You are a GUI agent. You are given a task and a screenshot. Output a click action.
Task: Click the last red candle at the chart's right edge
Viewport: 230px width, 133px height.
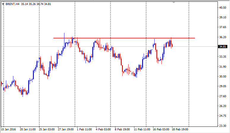[x=172, y=45]
